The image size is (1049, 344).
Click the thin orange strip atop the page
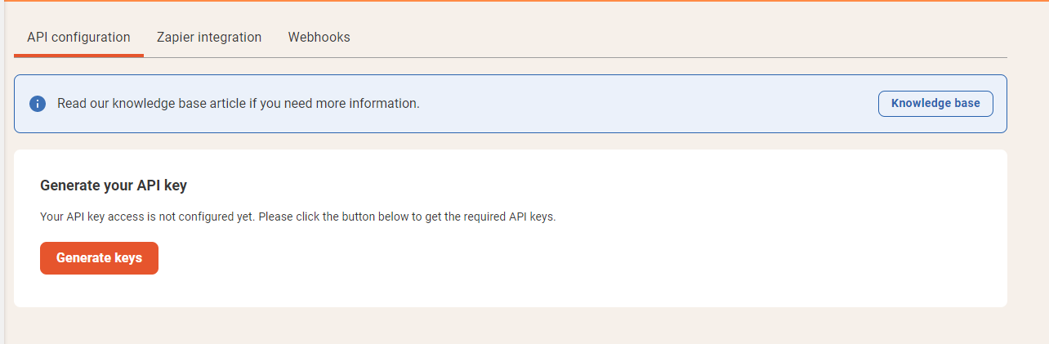point(524,1)
